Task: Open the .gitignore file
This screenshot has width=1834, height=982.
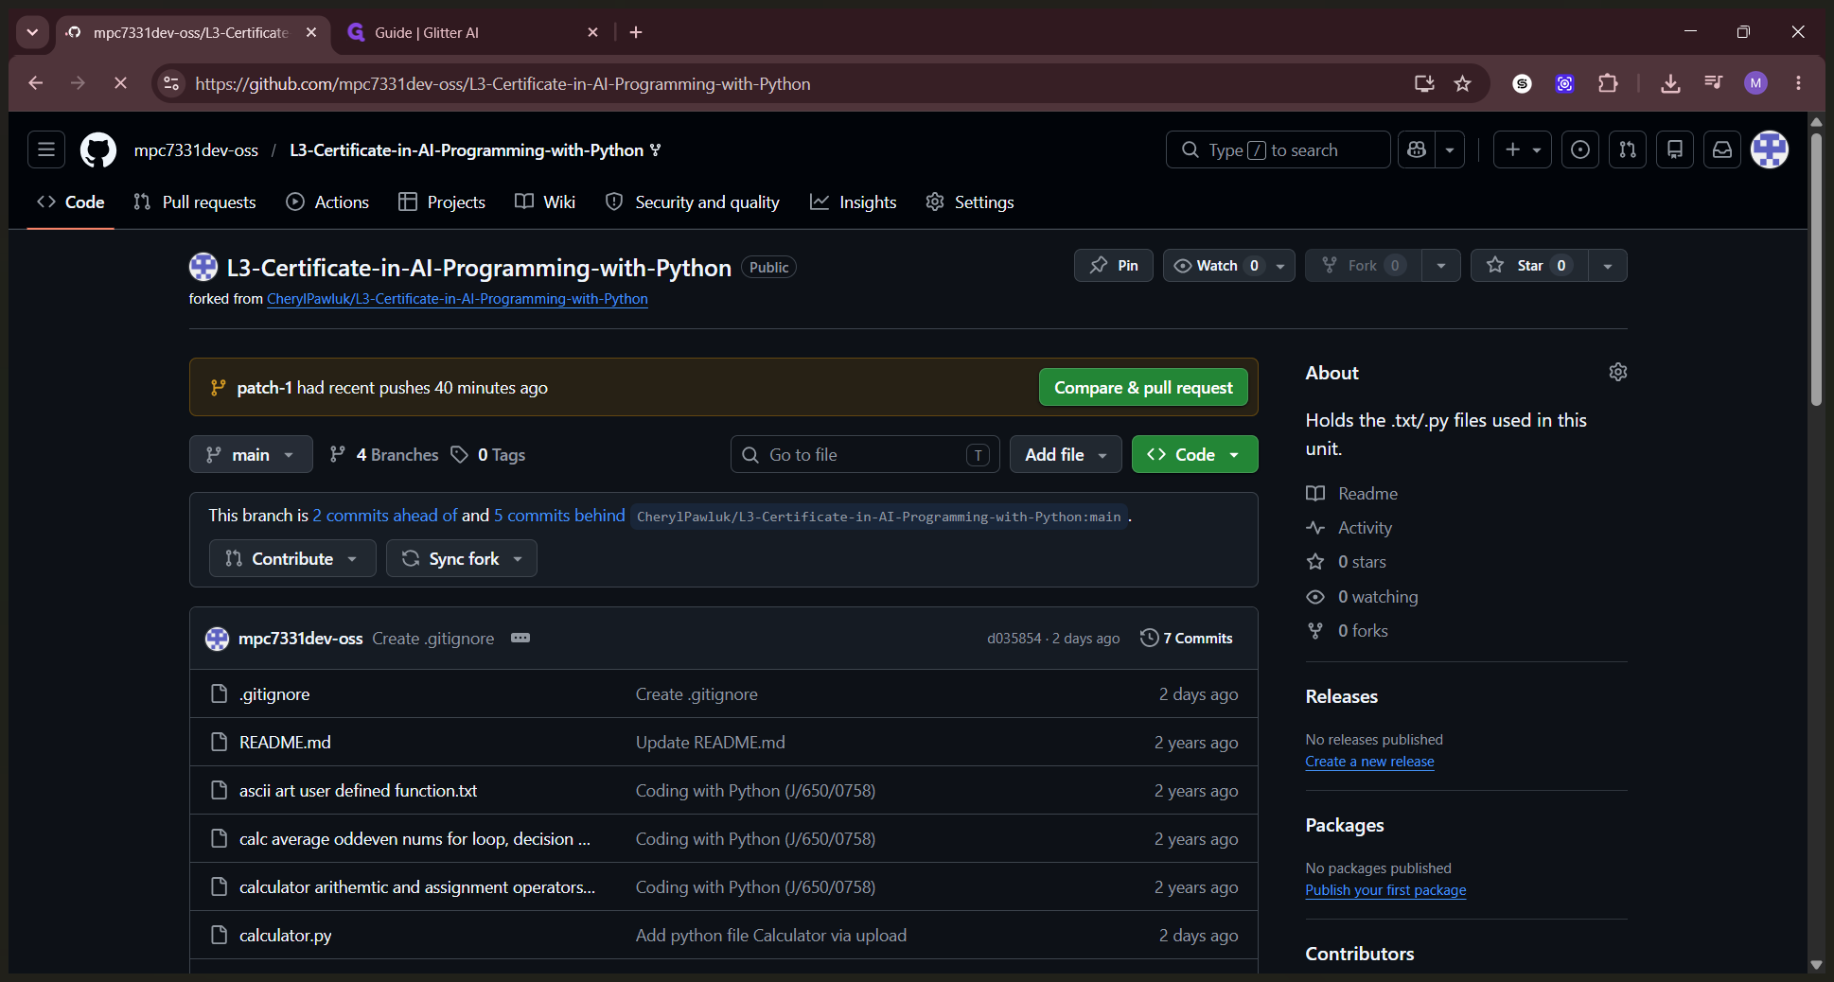Action: click(x=274, y=694)
